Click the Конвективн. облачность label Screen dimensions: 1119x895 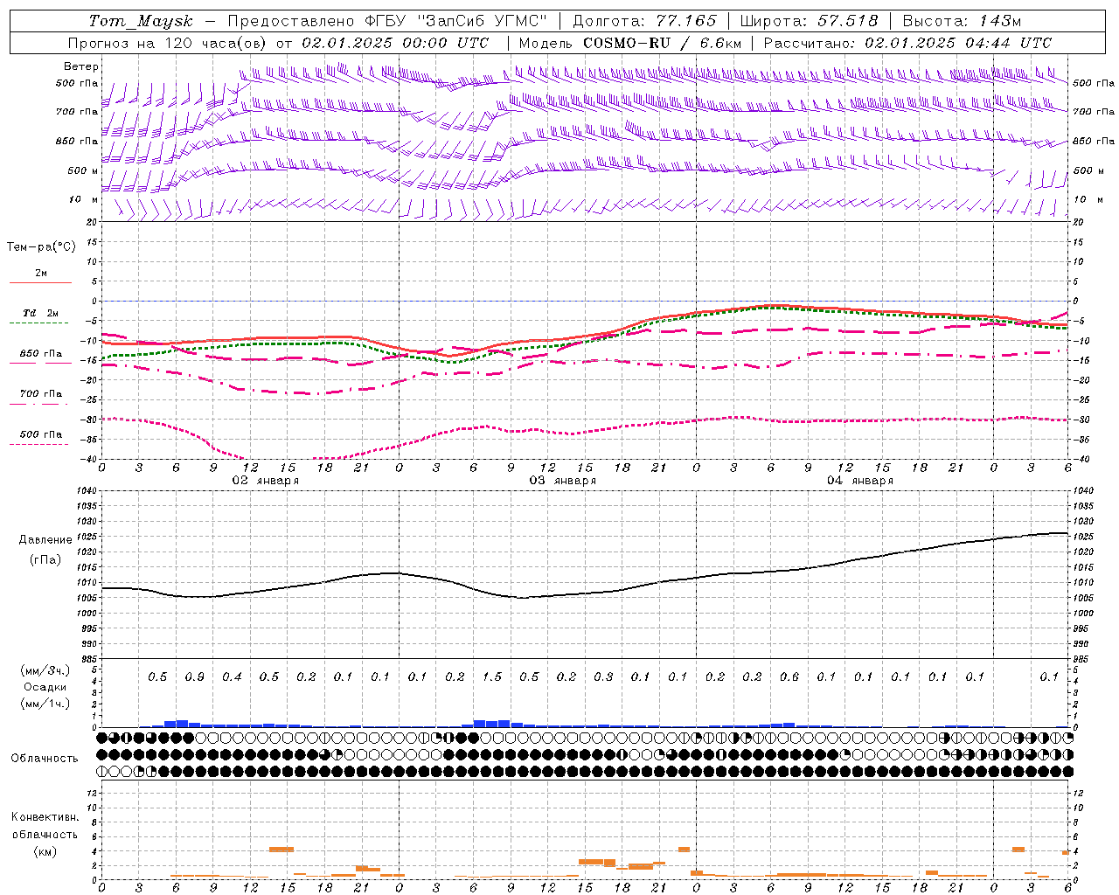[x=45, y=826]
